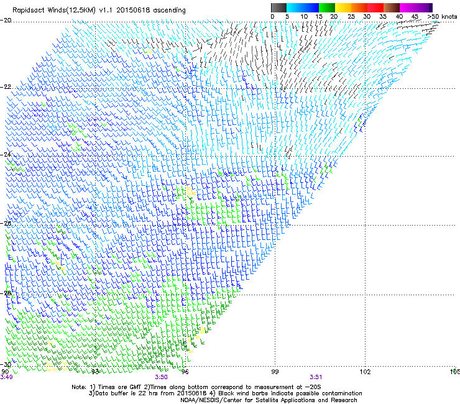Click the gray 0-5 knots legend swatch
The image size is (460, 404).
coord(278,7)
